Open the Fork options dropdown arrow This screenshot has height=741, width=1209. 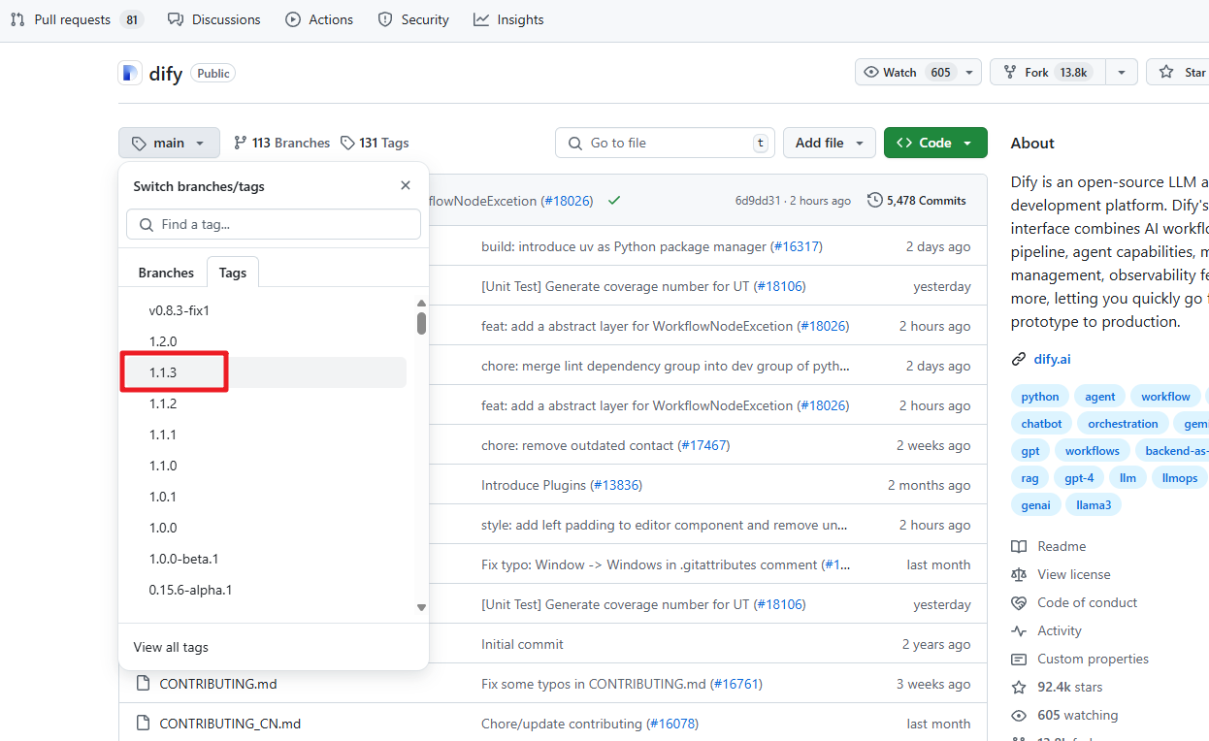(1121, 73)
